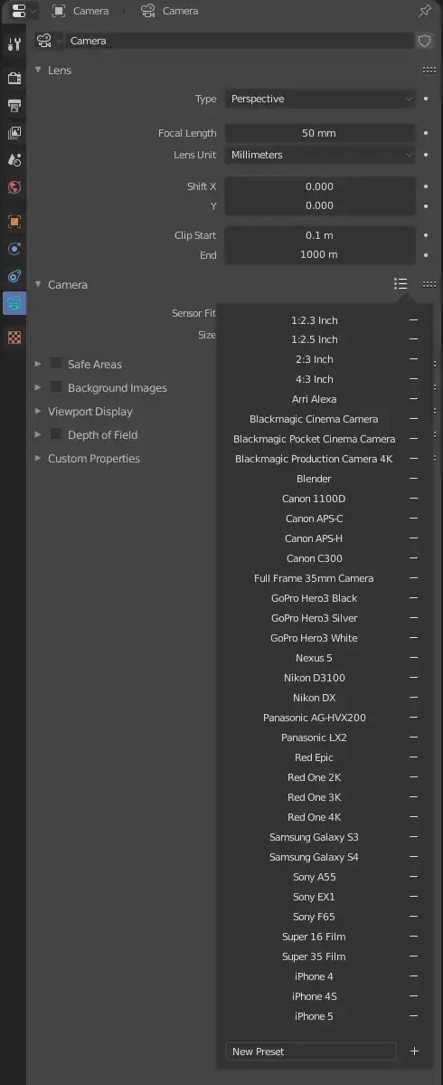This screenshot has width=443, height=1085.
Task: Enable the Depth of Field checkbox
Action: [57, 434]
